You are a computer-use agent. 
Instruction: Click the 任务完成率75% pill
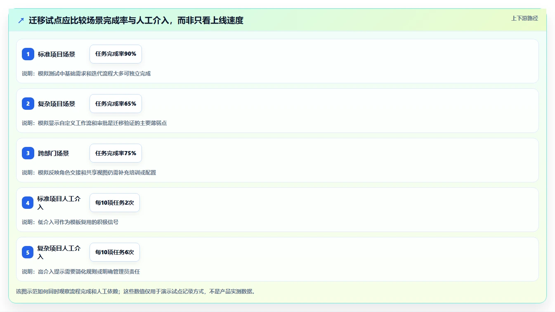[116, 153]
